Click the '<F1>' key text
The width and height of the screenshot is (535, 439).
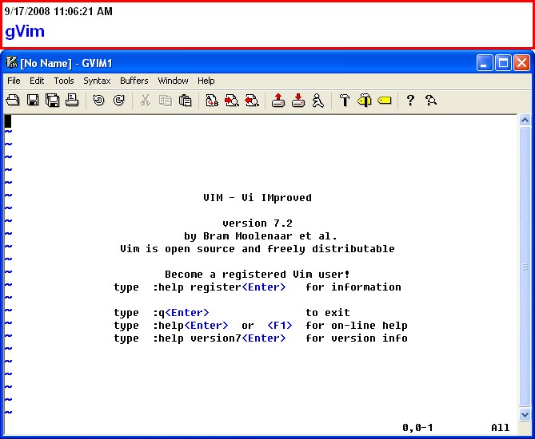pyautogui.click(x=280, y=325)
